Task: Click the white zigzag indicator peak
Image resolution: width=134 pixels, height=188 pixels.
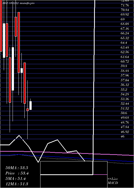Action: tap(19, 135)
